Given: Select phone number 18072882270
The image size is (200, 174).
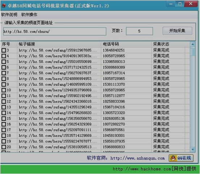Looking at the screenshot, I should pyautogui.click(x=114, y=124).
